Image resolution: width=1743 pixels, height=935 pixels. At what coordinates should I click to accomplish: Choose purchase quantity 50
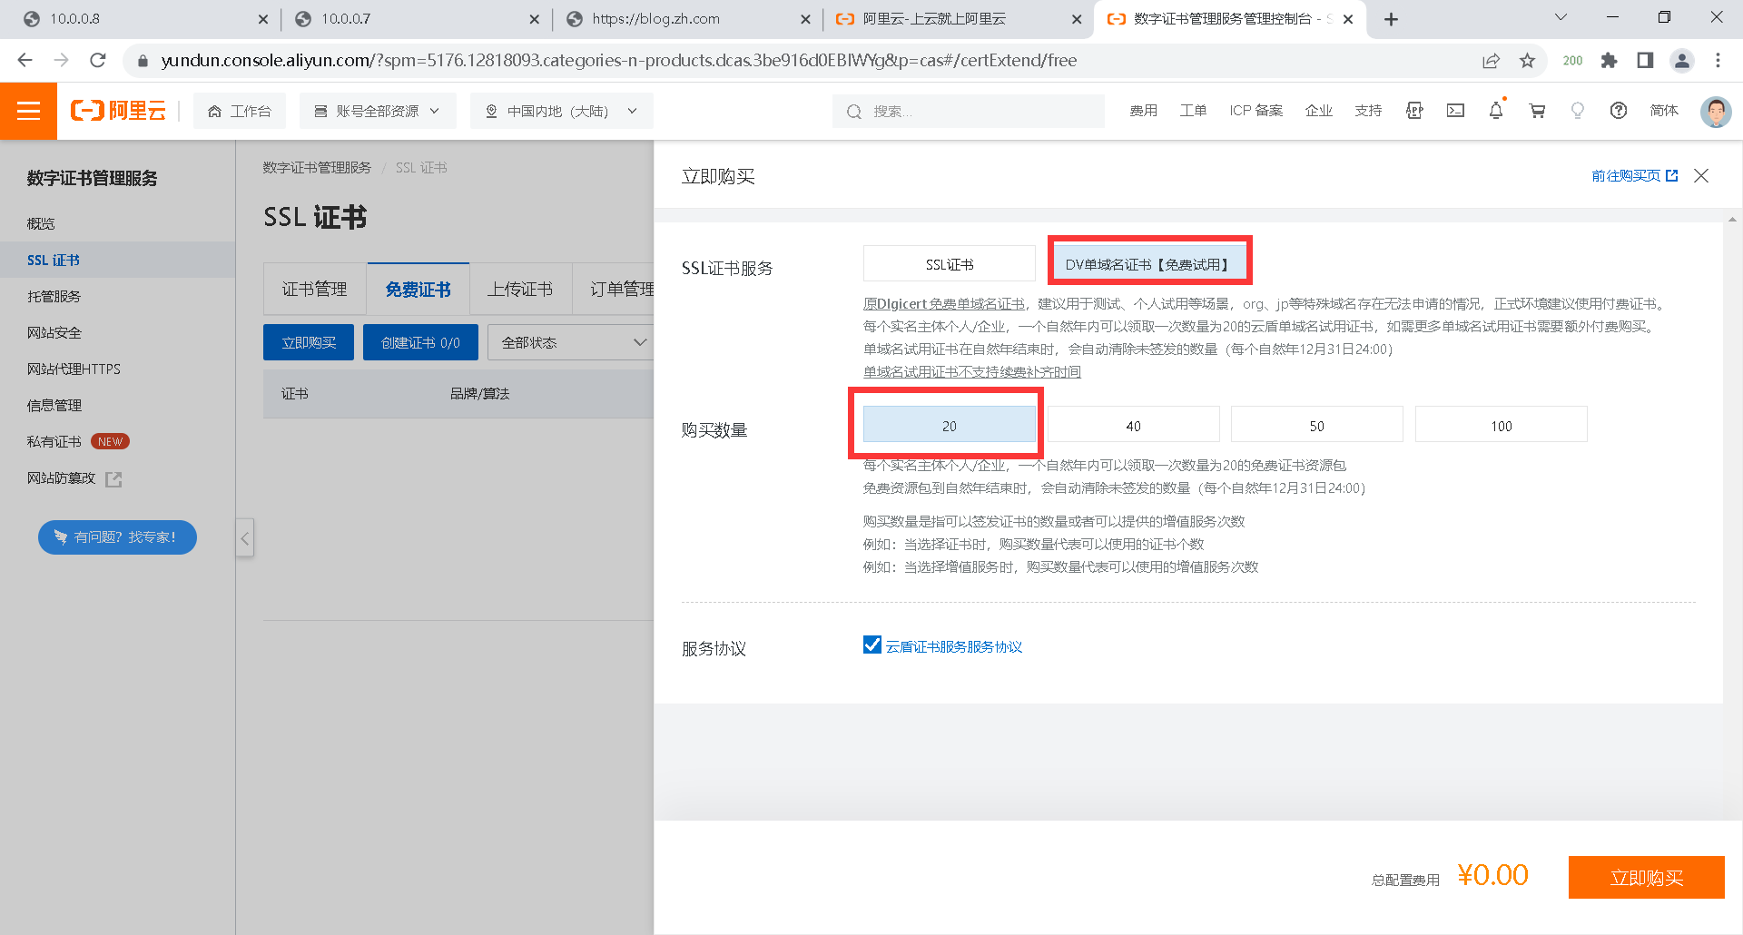pyautogui.click(x=1317, y=425)
